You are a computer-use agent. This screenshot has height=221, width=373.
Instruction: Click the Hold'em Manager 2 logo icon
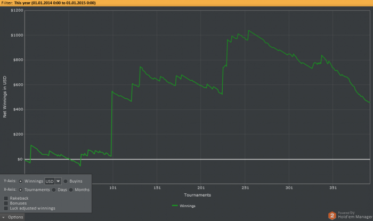tap(332, 216)
